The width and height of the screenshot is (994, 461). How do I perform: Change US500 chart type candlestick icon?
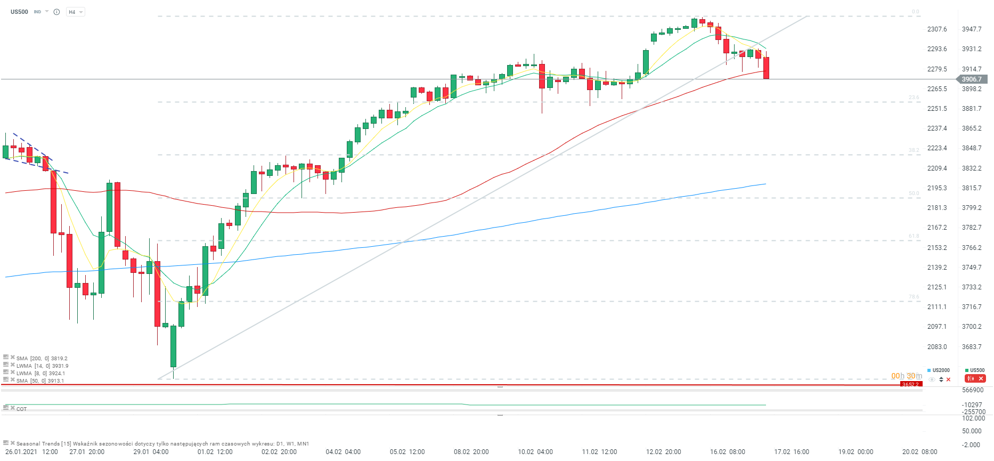click(x=971, y=378)
